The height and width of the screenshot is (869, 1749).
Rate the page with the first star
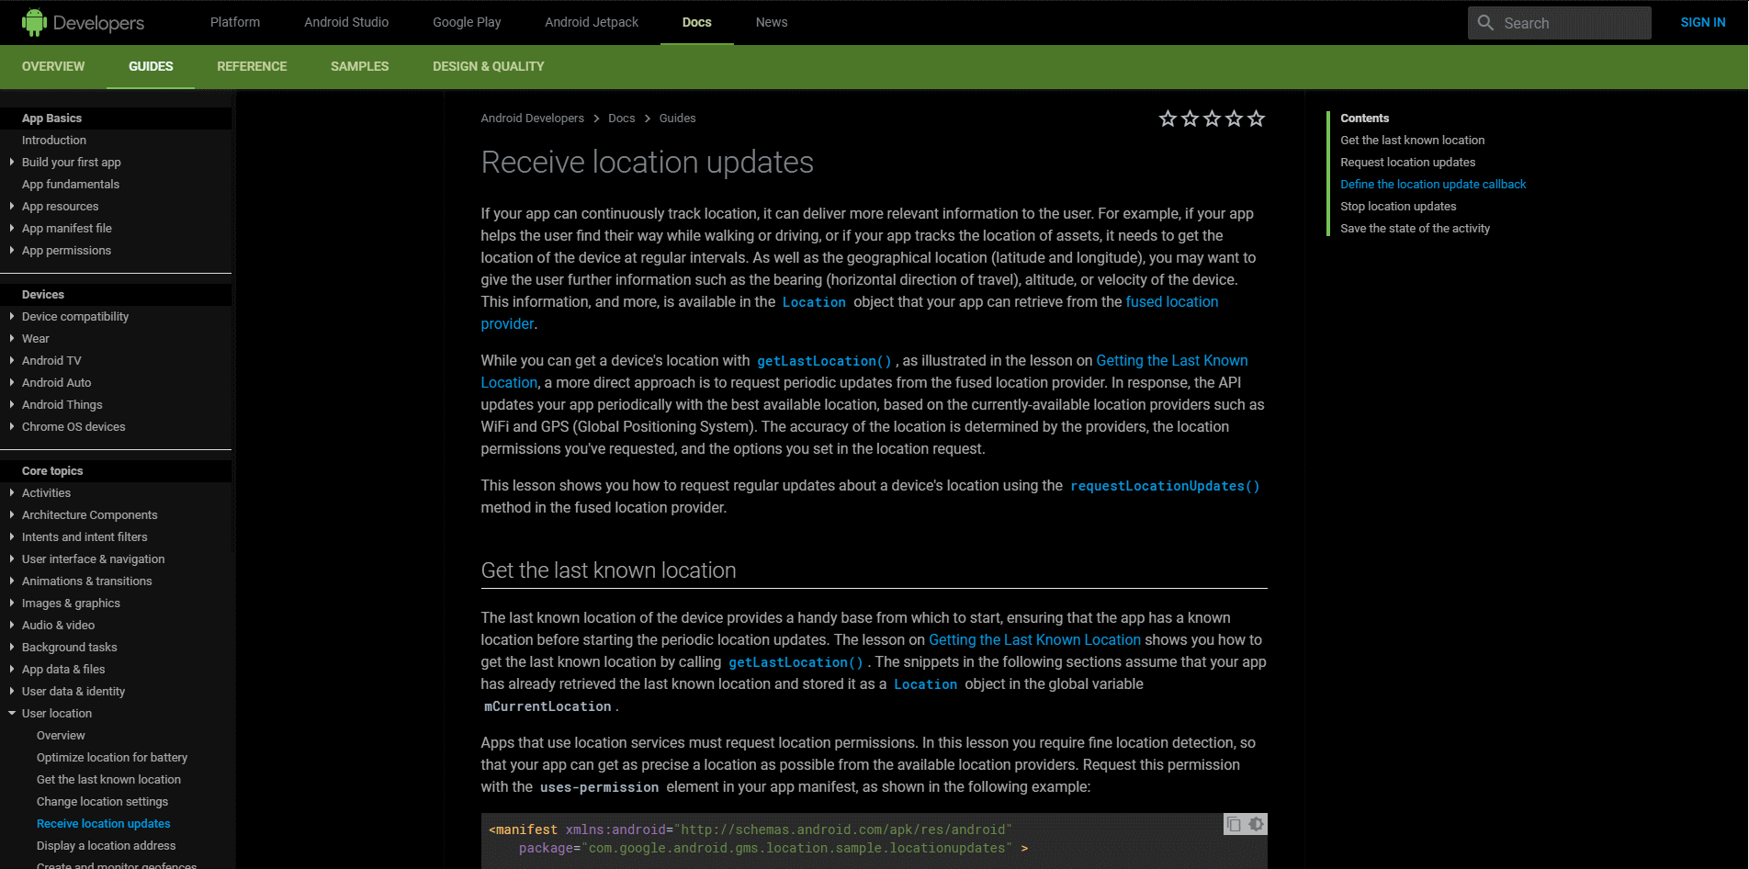click(1168, 118)
